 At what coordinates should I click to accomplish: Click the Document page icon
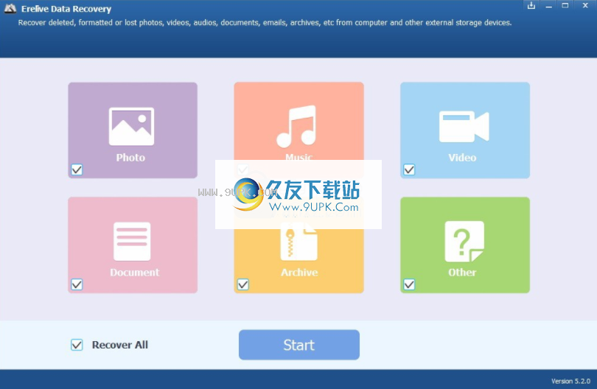point(132,242)
